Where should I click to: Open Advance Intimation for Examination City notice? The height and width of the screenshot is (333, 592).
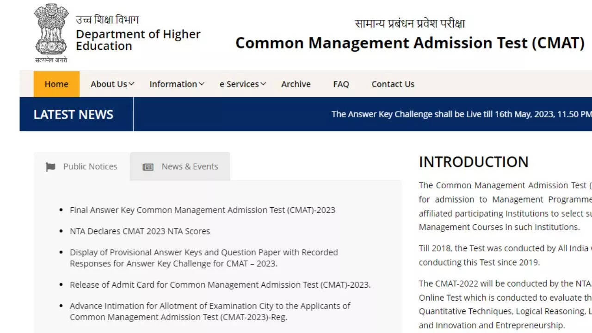point(210,311)
